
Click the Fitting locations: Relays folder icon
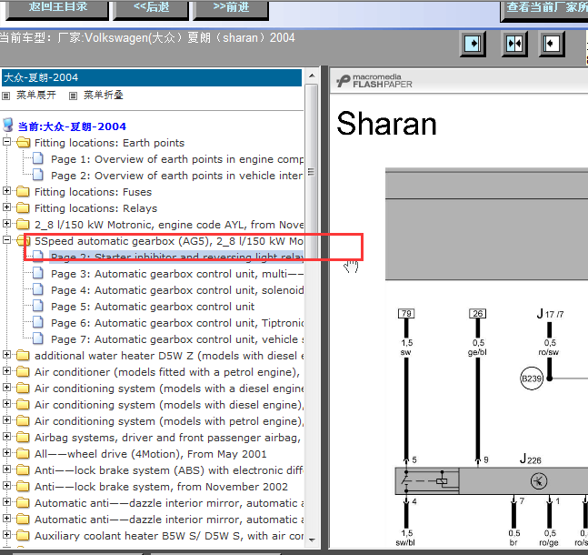[23, 207]
